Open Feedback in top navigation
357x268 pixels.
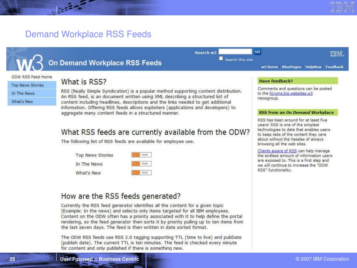pos(334,67)
